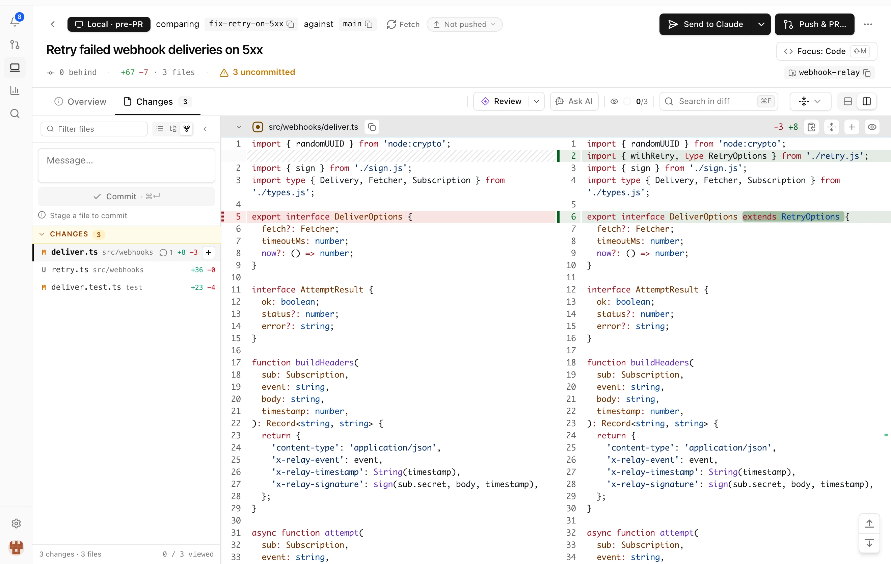Click the Ask AI button
891x564 pixels.
point(574,101)
